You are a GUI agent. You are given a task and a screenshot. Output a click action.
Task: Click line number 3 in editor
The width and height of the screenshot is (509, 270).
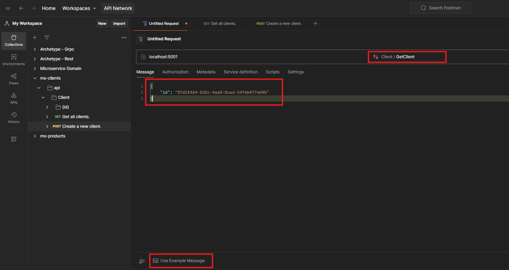pyautogui.click(x=142, y=98)
